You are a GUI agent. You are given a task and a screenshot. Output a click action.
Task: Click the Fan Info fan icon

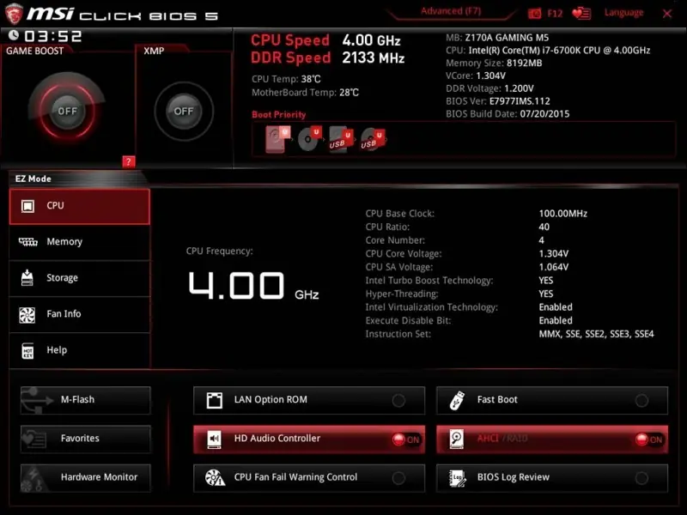tap(27, 314)
